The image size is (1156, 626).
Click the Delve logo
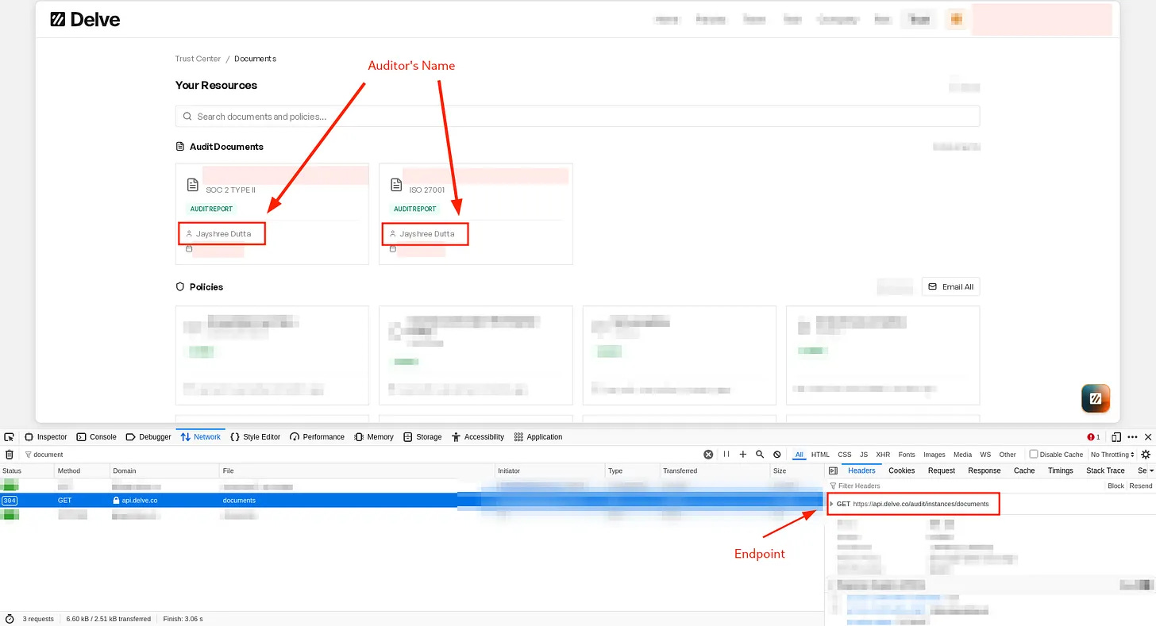tap(85, 20)
